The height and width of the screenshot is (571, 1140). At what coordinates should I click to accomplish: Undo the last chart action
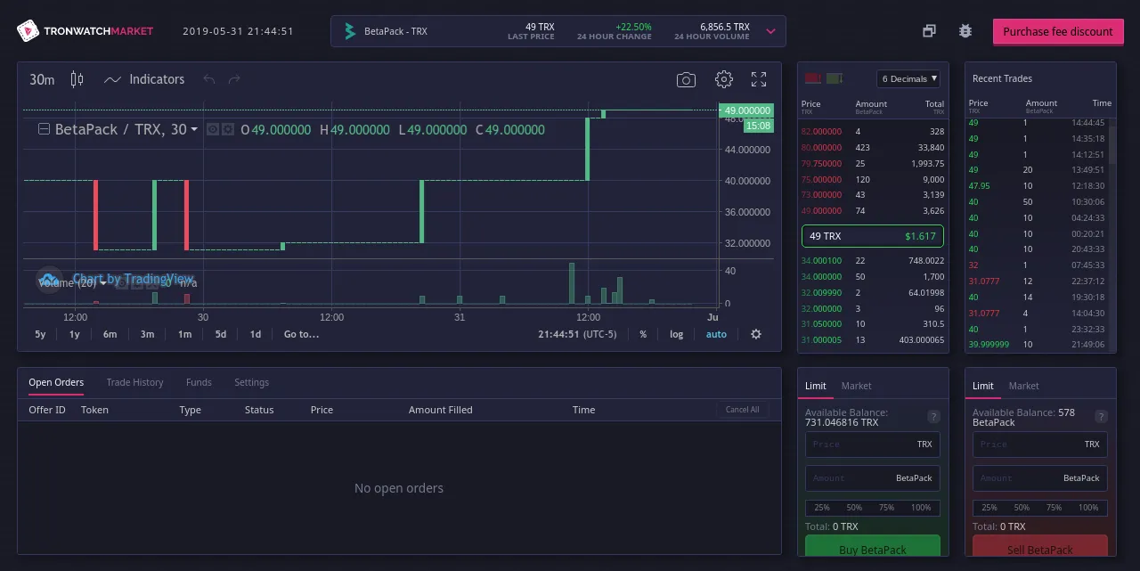click(209, 79)
